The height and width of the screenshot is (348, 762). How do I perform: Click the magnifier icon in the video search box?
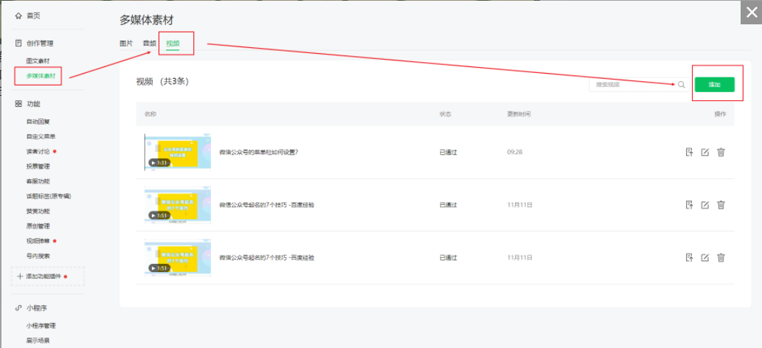tap(682, 85)
